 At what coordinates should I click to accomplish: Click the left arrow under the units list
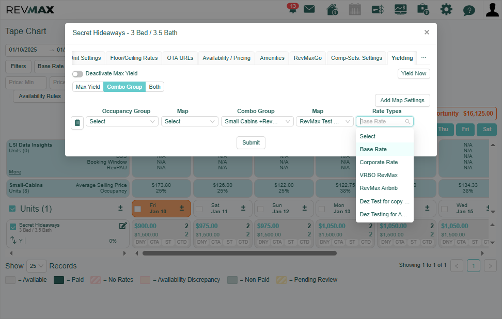point(11,253)
